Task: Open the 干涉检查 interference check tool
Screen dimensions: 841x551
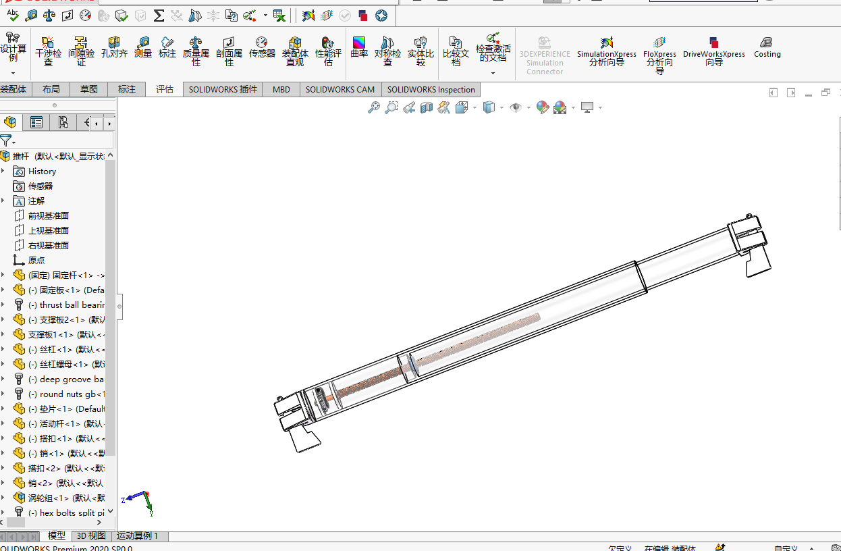Action: coord(48,51)
